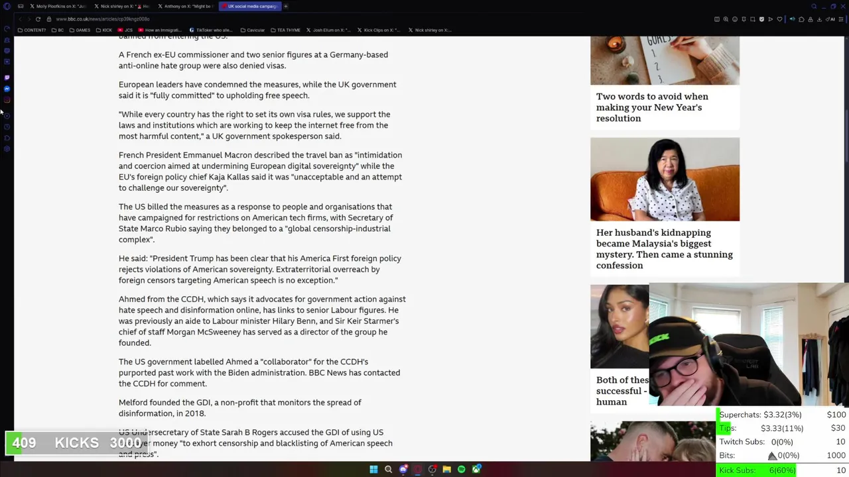The image size is (849, 477).
Task: Open 'TikToker who alle...' bookmark
Action: (x=211, y=30)
